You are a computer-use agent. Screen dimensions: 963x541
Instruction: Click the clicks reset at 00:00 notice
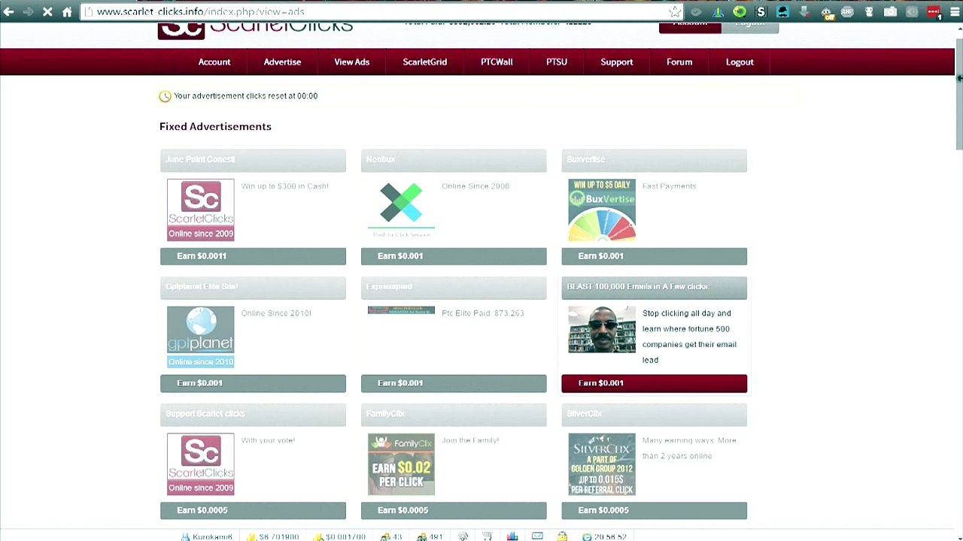[246, 96]
